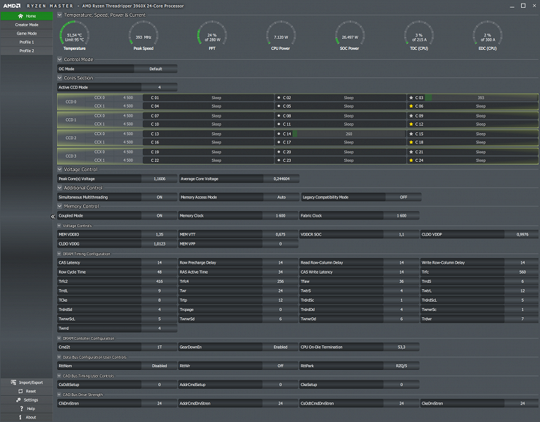Viewport: 540px width, 422px height.
Task: Collapse the Control Mode section
Action: pos(60,59)
